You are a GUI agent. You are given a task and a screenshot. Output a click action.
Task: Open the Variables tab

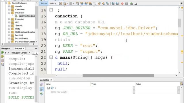pos(44,80)
